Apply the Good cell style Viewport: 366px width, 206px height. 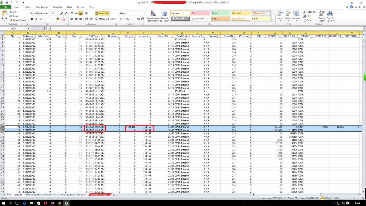coord(220,13)
